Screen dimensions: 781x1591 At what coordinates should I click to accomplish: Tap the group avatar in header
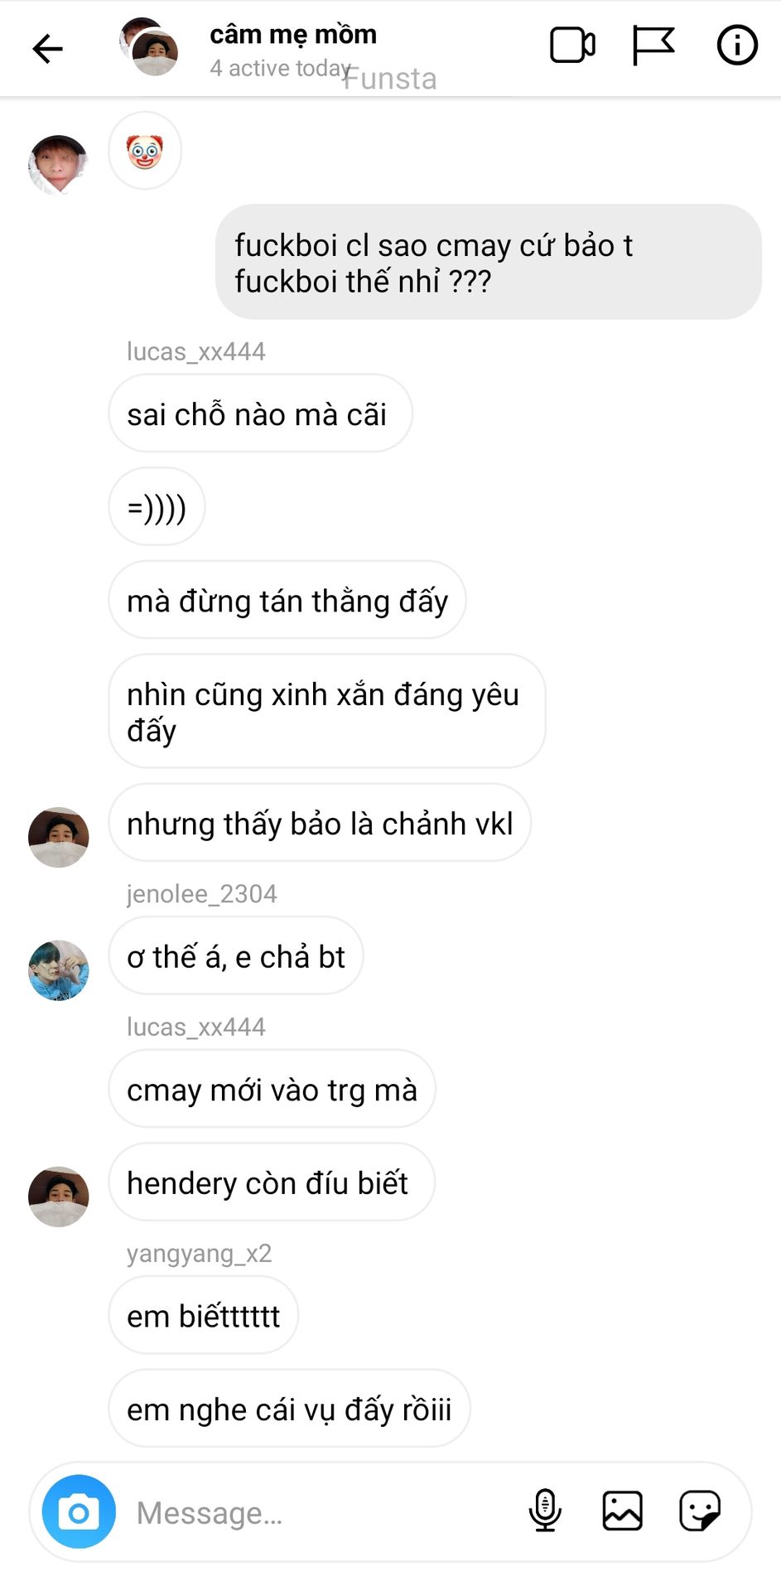point(149,46)
